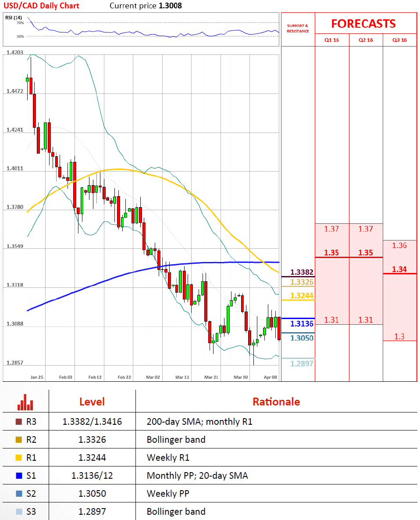420x520 pixels.
Task: Click the Q3 16 forecast value 1.36
Action: (399, 245)
